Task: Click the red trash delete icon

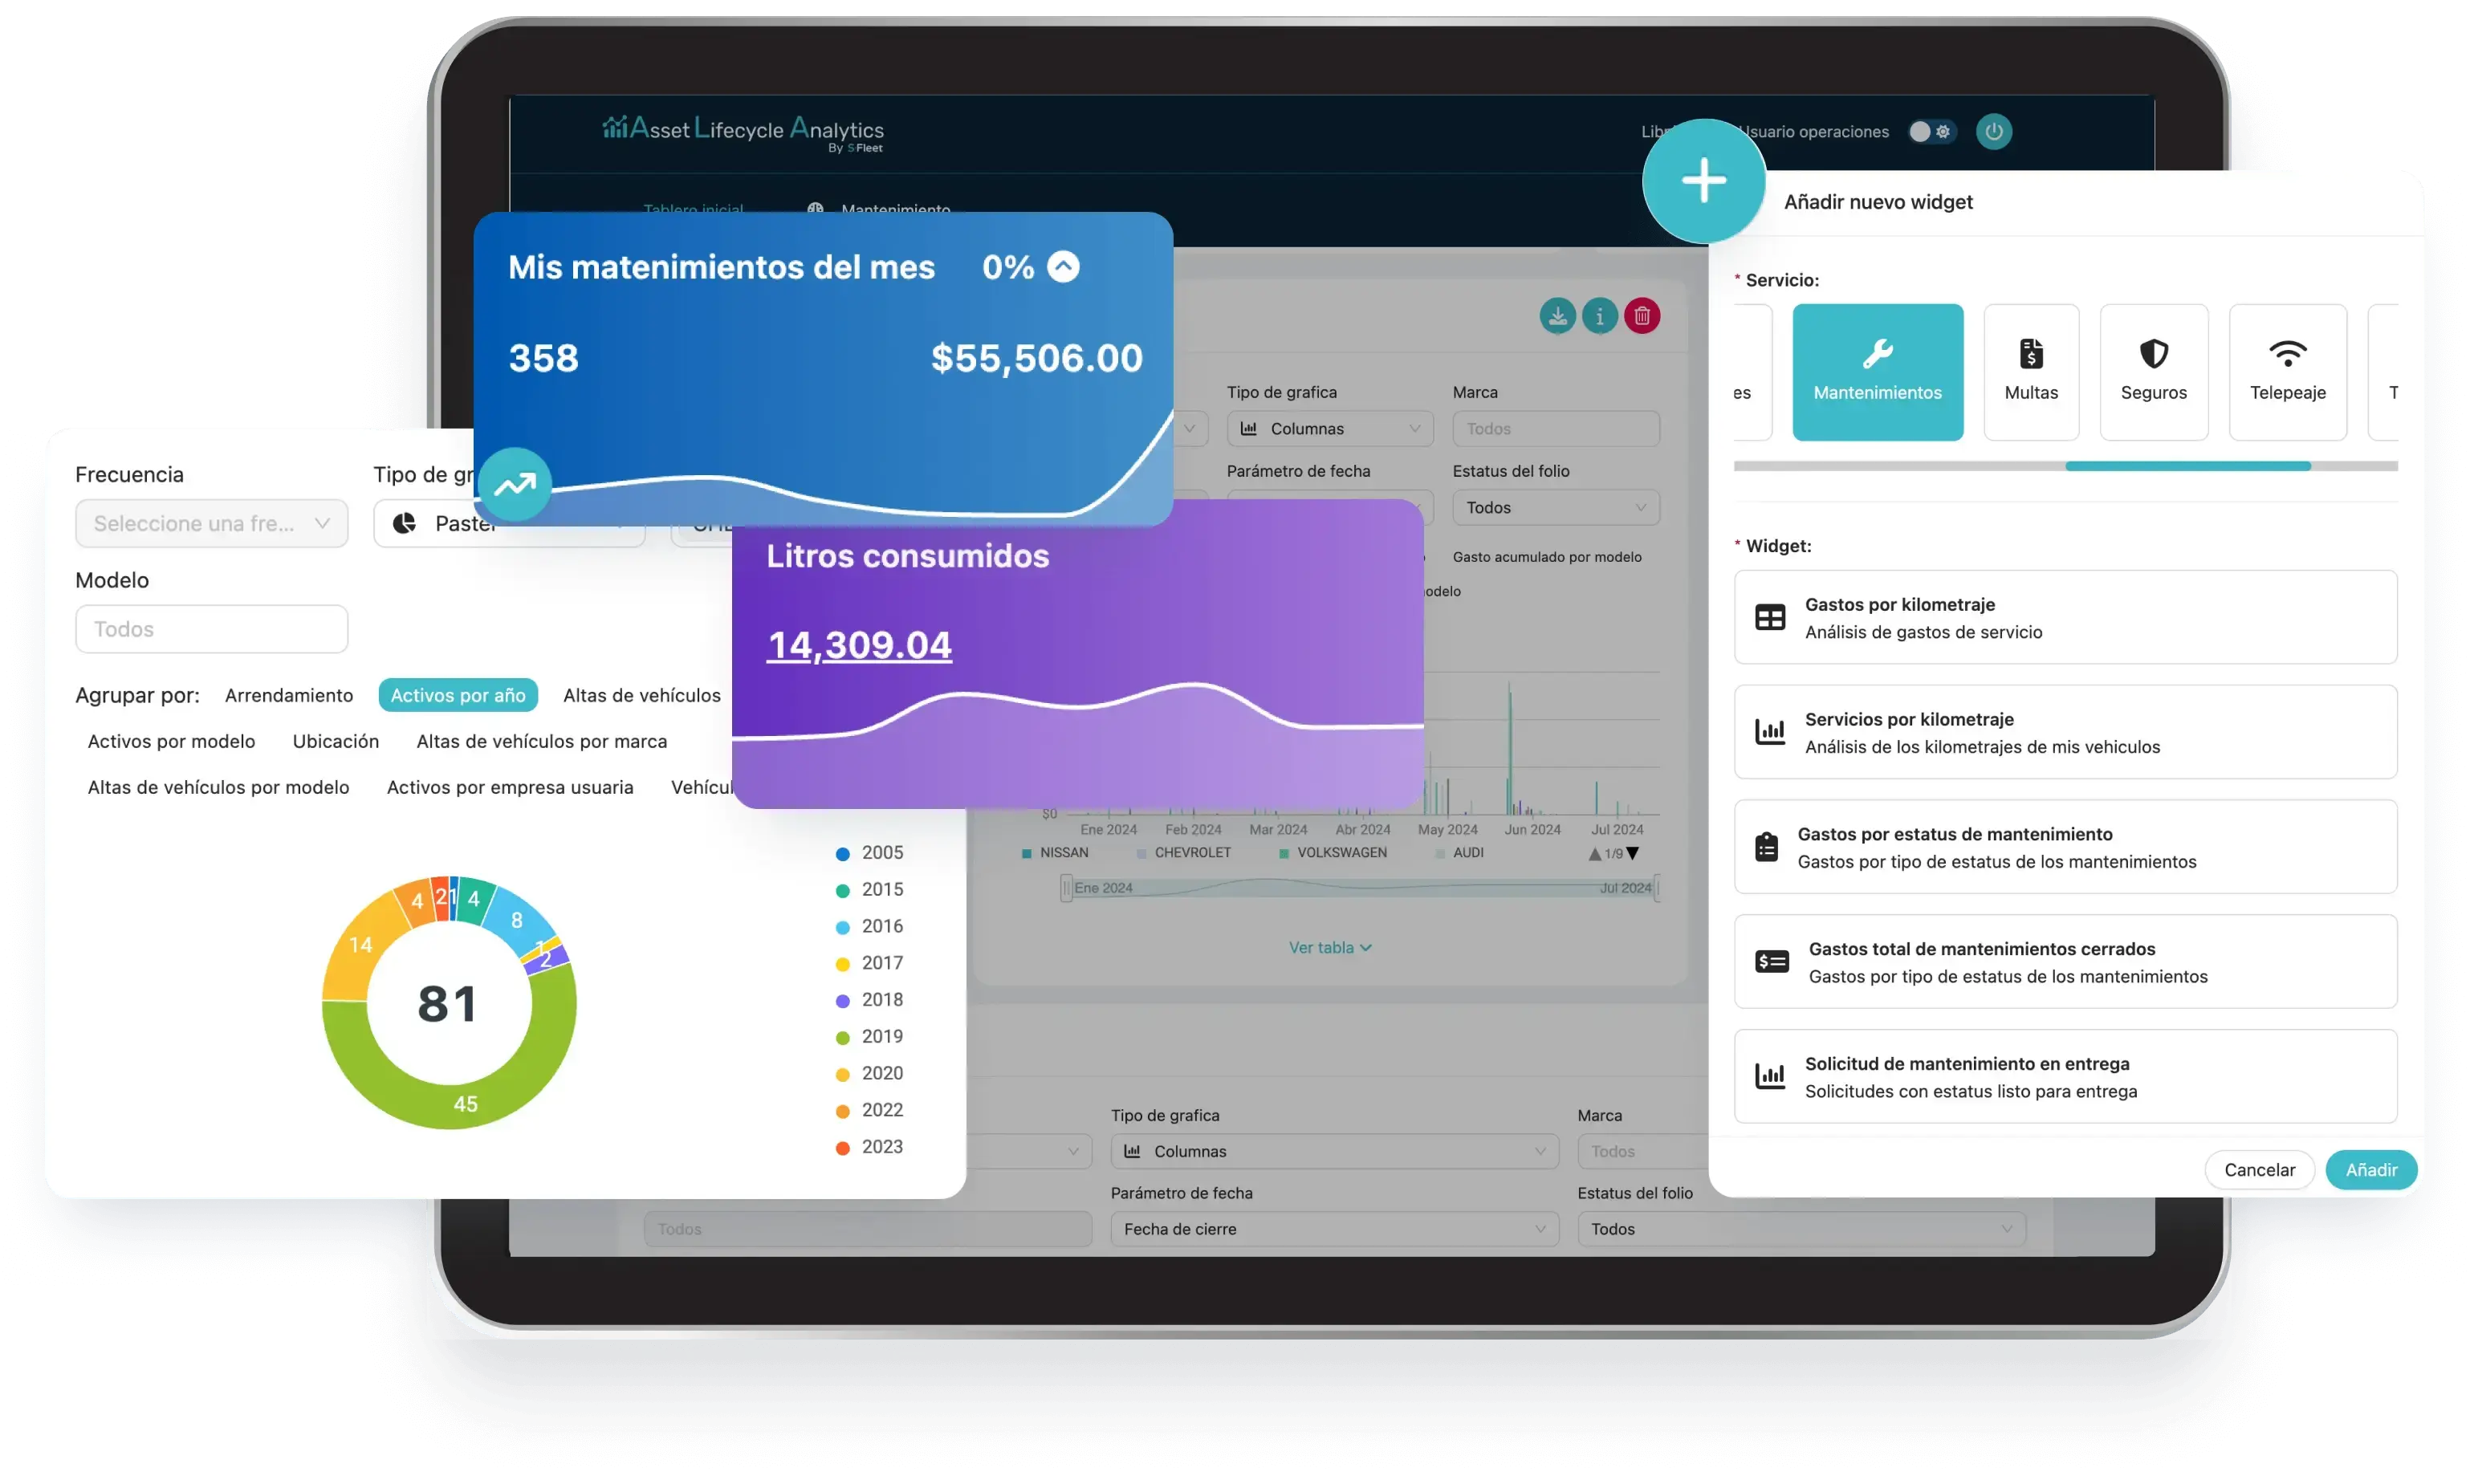Action: pyautogui.click(x=1641, y=316)
